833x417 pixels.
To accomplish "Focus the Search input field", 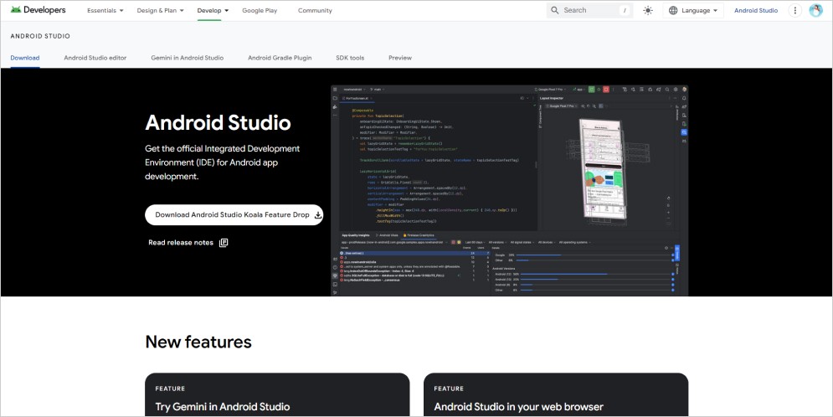I will 589,10.
